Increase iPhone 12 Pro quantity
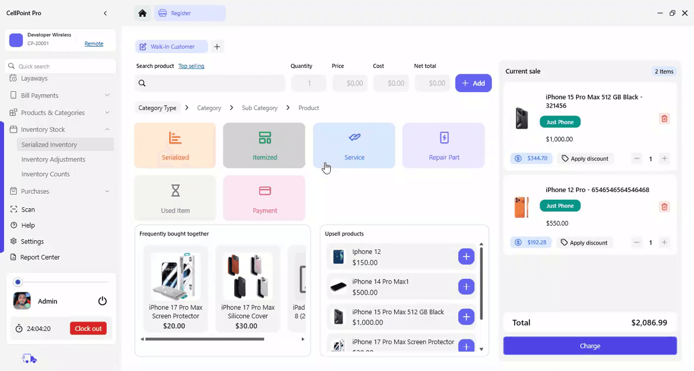Viewport: 694px width, 371px height. click(664, 242)
